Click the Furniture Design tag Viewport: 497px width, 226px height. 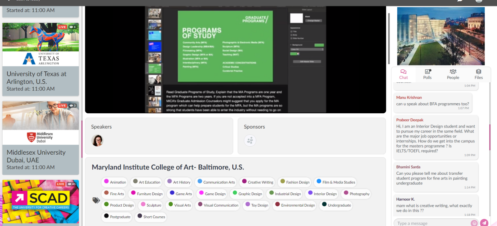click(x=146, y=194)
